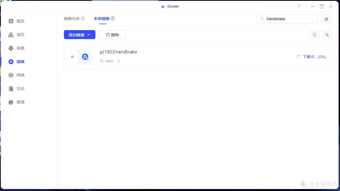Image resolution: width=340 pixels, height=191 pixels.
Task: Minimize the Docker window
Action: pos(313,7)
